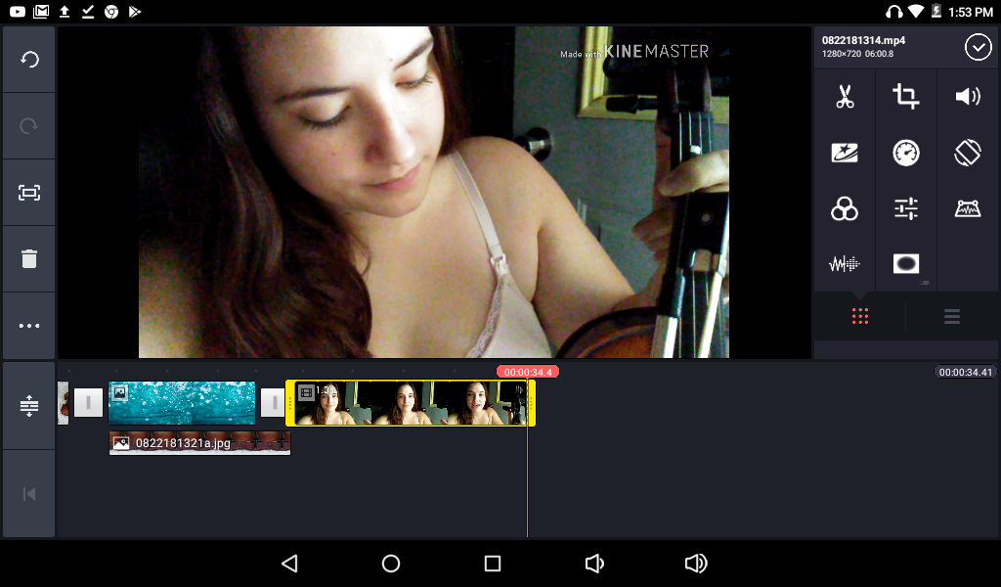The height and width of the screenshot is (587, 1001).
Task: Open the three-dots more options menu
Action: click(x=29, y=326)
